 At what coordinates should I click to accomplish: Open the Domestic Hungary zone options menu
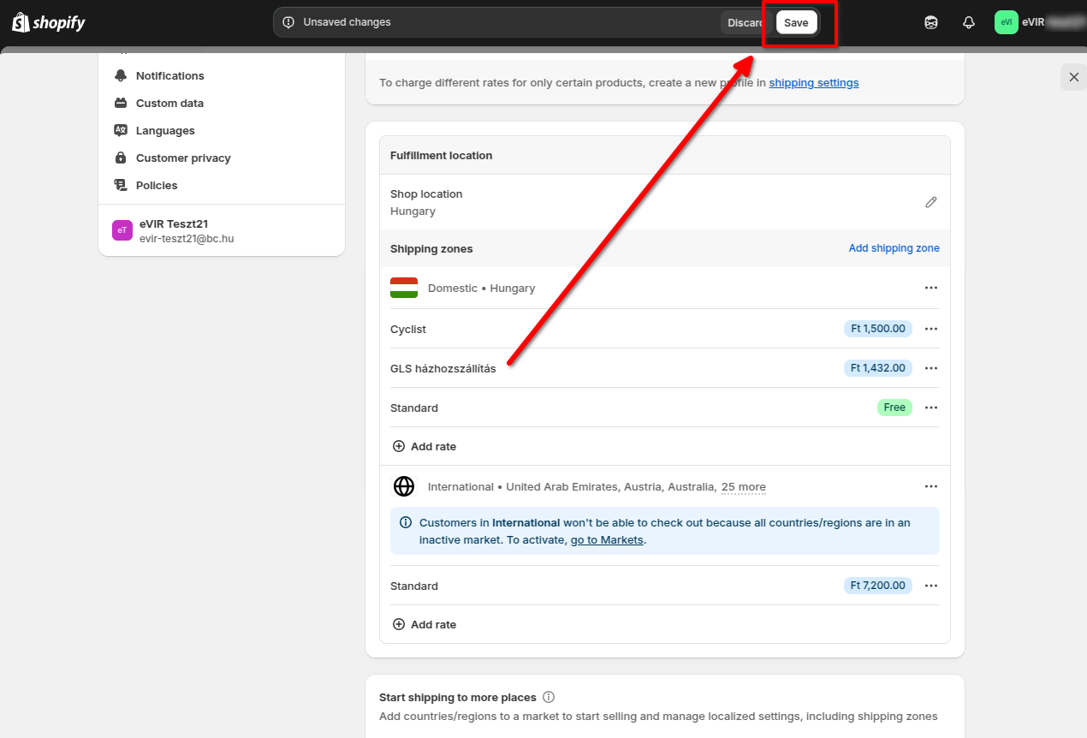[x=931, y=288]
